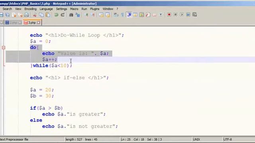Click the Copy toolbar icon
Image resolution: width=255 pixels, height=143 pixels.
coord(41,15)
